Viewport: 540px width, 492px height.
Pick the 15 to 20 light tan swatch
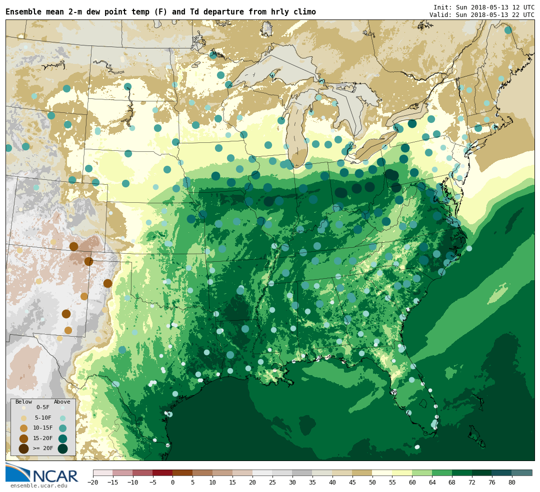243,473
